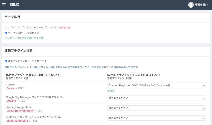Click the Securitychecker3 code tag

pos(17,121)
